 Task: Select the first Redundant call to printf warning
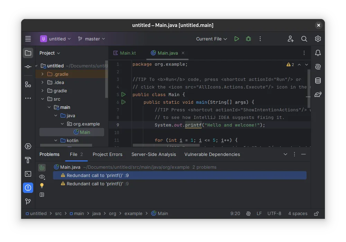click(98, 175)
